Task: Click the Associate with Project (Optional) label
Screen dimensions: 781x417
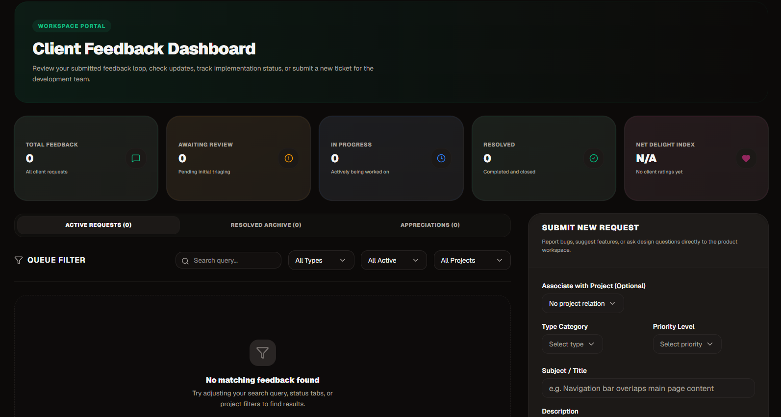Action: click(594, 286)
